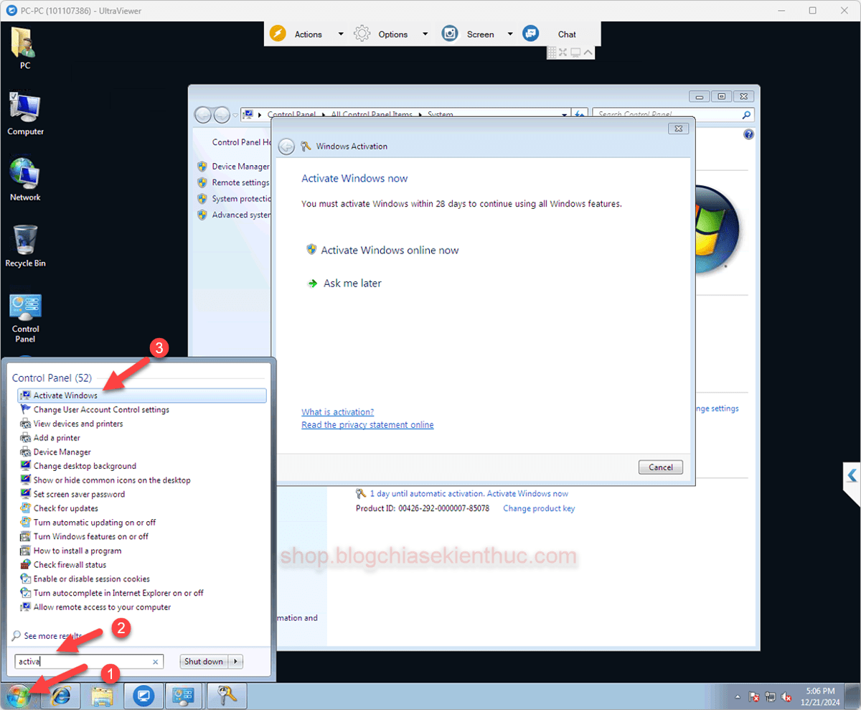861x710 pixels.
Task: Click the Change product key link
Action: (539, 508)
